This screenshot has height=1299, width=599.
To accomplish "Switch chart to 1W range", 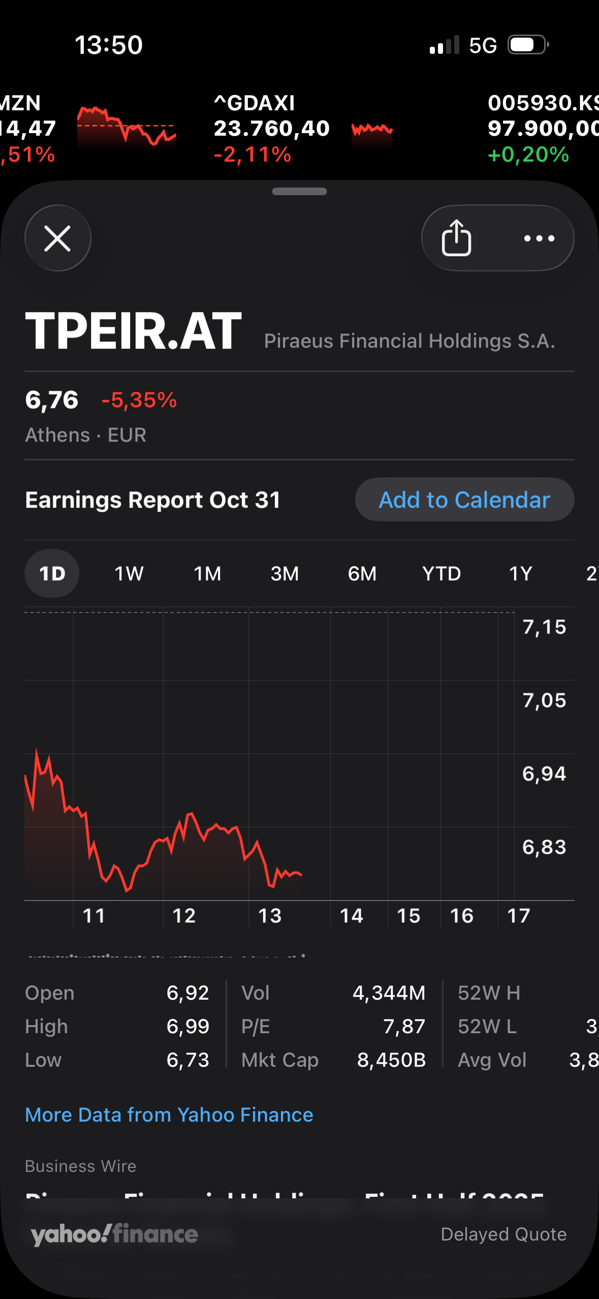I will (129, 574).
